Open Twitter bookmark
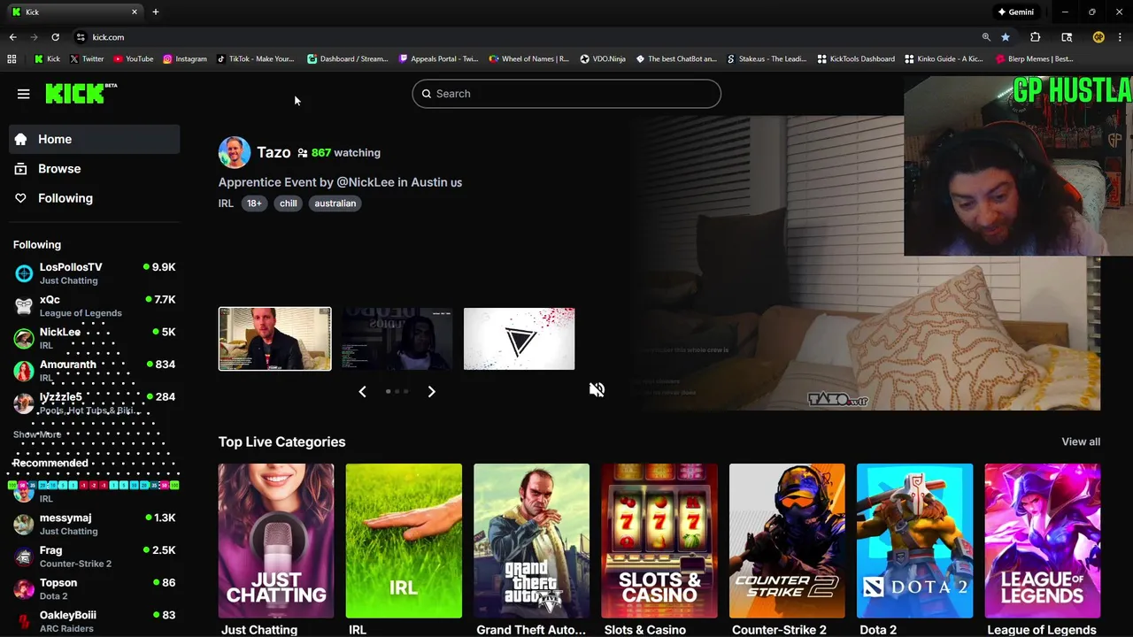The width and height of the screenshot is (1133, 637). (87, 59)
